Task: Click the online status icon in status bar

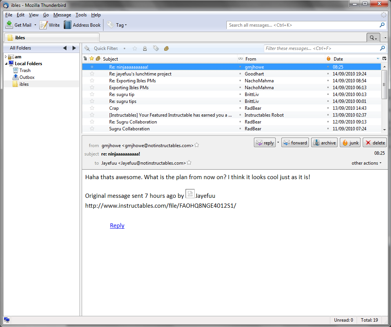Action: [7, 320]
